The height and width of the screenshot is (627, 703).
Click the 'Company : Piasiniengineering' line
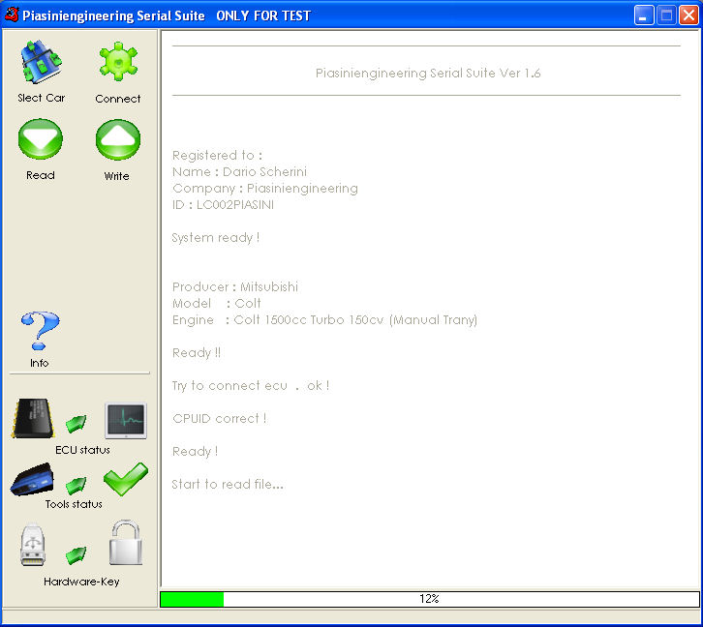coord(265,189)
